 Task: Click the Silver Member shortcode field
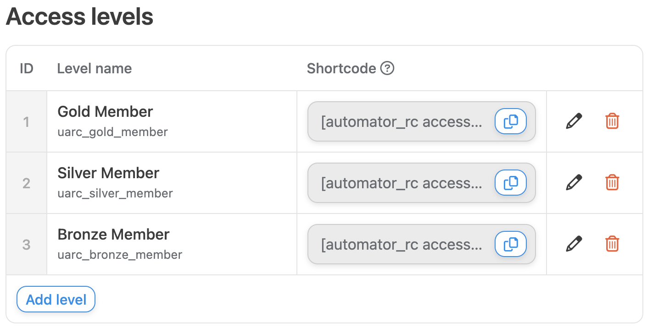[402, 183]
